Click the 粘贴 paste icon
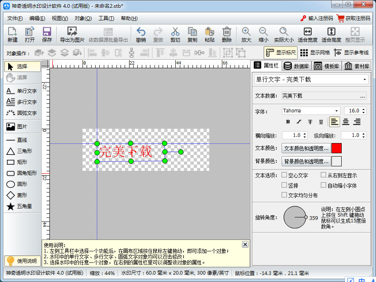This screenshot has width=376, height=282. 210,34
